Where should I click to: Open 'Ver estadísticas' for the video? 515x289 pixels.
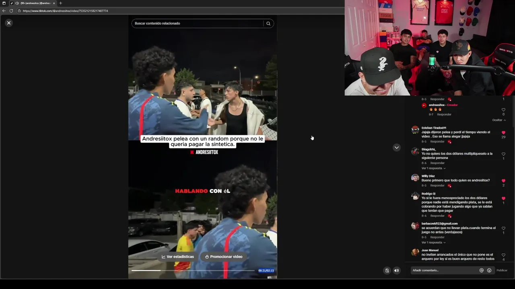[178, 256]
